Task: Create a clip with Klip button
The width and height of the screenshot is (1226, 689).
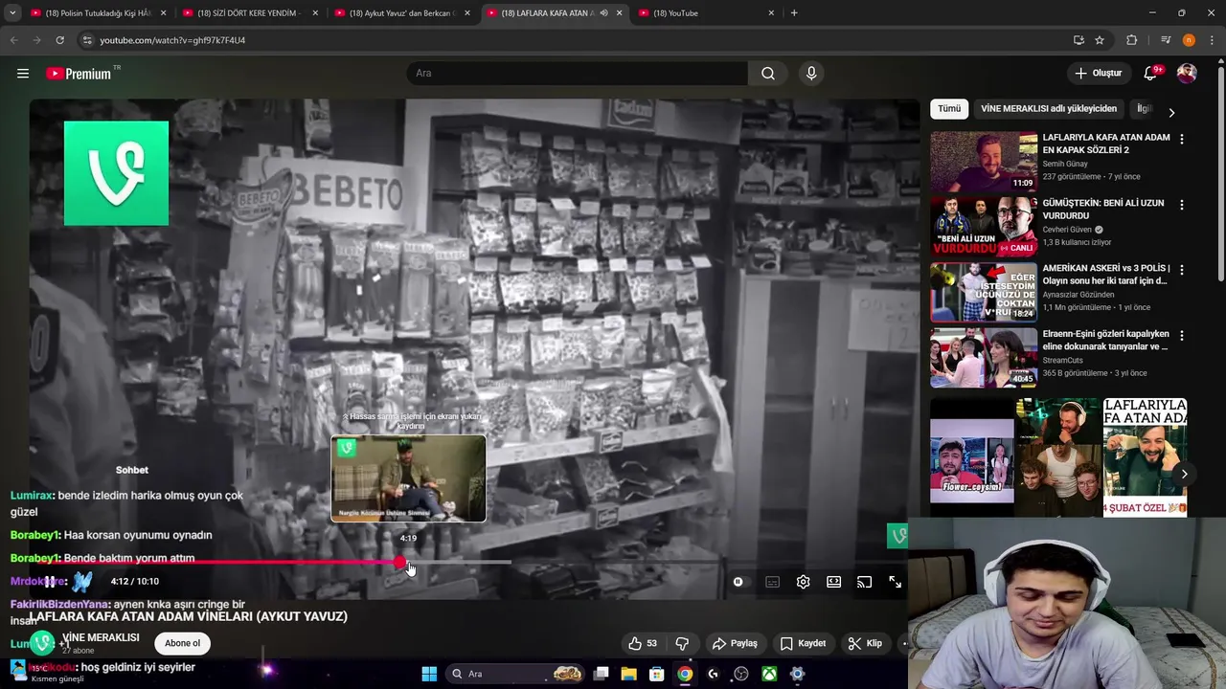Action: (865, 643)
